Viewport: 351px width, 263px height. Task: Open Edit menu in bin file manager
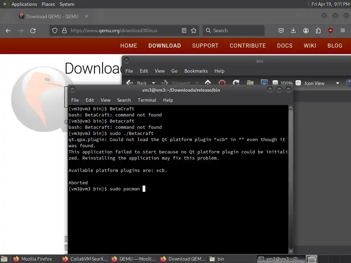[x=144, y=71]
